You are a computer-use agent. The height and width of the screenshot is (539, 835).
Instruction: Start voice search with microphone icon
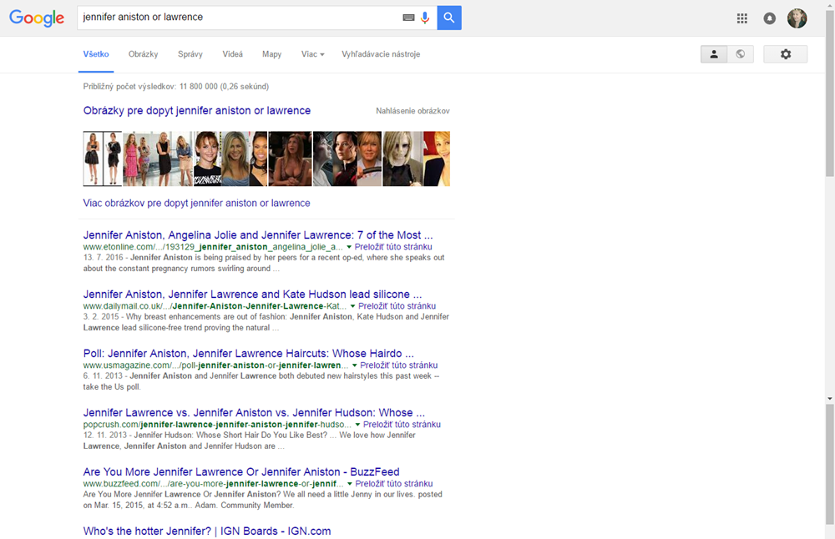pos(425,18)
